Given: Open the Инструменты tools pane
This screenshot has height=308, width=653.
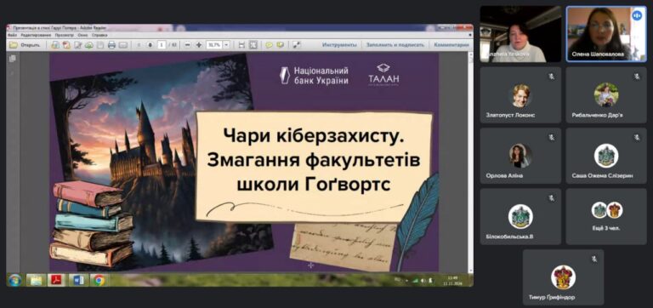Looking at the screenshot, I should pyautogui.click(x=339, y=45).
